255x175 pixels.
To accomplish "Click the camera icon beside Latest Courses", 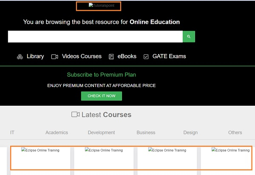I will (x=76, y=114).
